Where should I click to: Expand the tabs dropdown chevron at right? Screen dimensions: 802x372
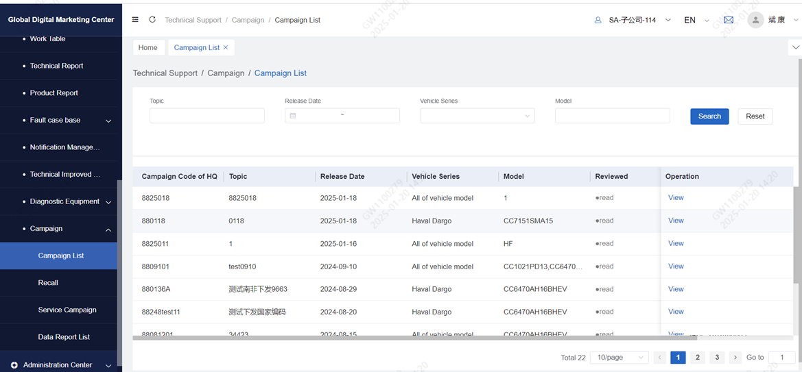tap(796, 47)
